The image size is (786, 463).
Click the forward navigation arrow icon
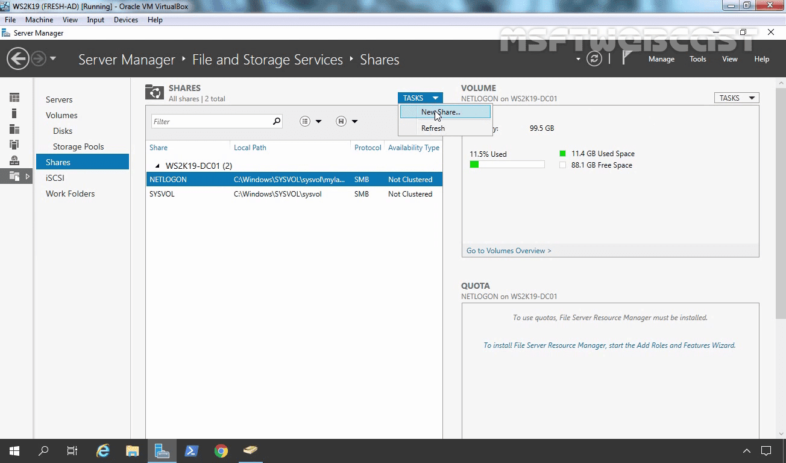pos(39,58)
